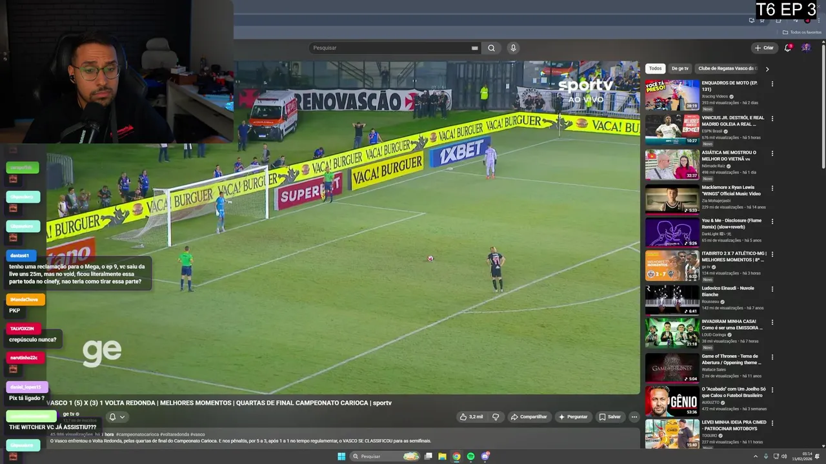Open the YouTube account avatar menu
Viewport: 826px width, 464px height.
806,48
